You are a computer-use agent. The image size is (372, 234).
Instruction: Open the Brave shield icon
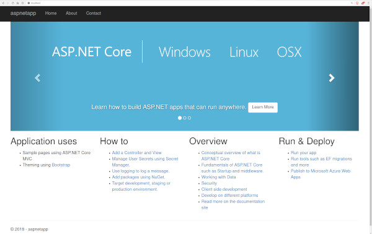coord(357,3)
